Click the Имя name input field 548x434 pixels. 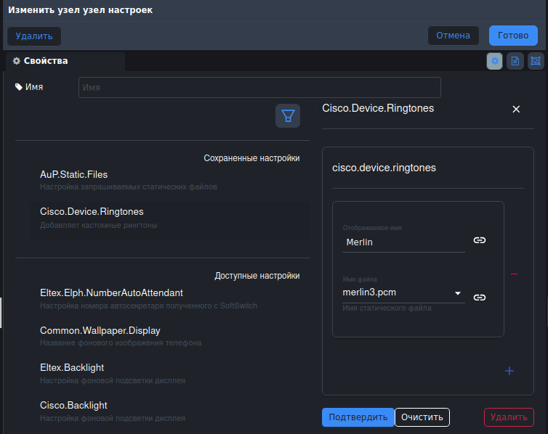click(259, 88)
